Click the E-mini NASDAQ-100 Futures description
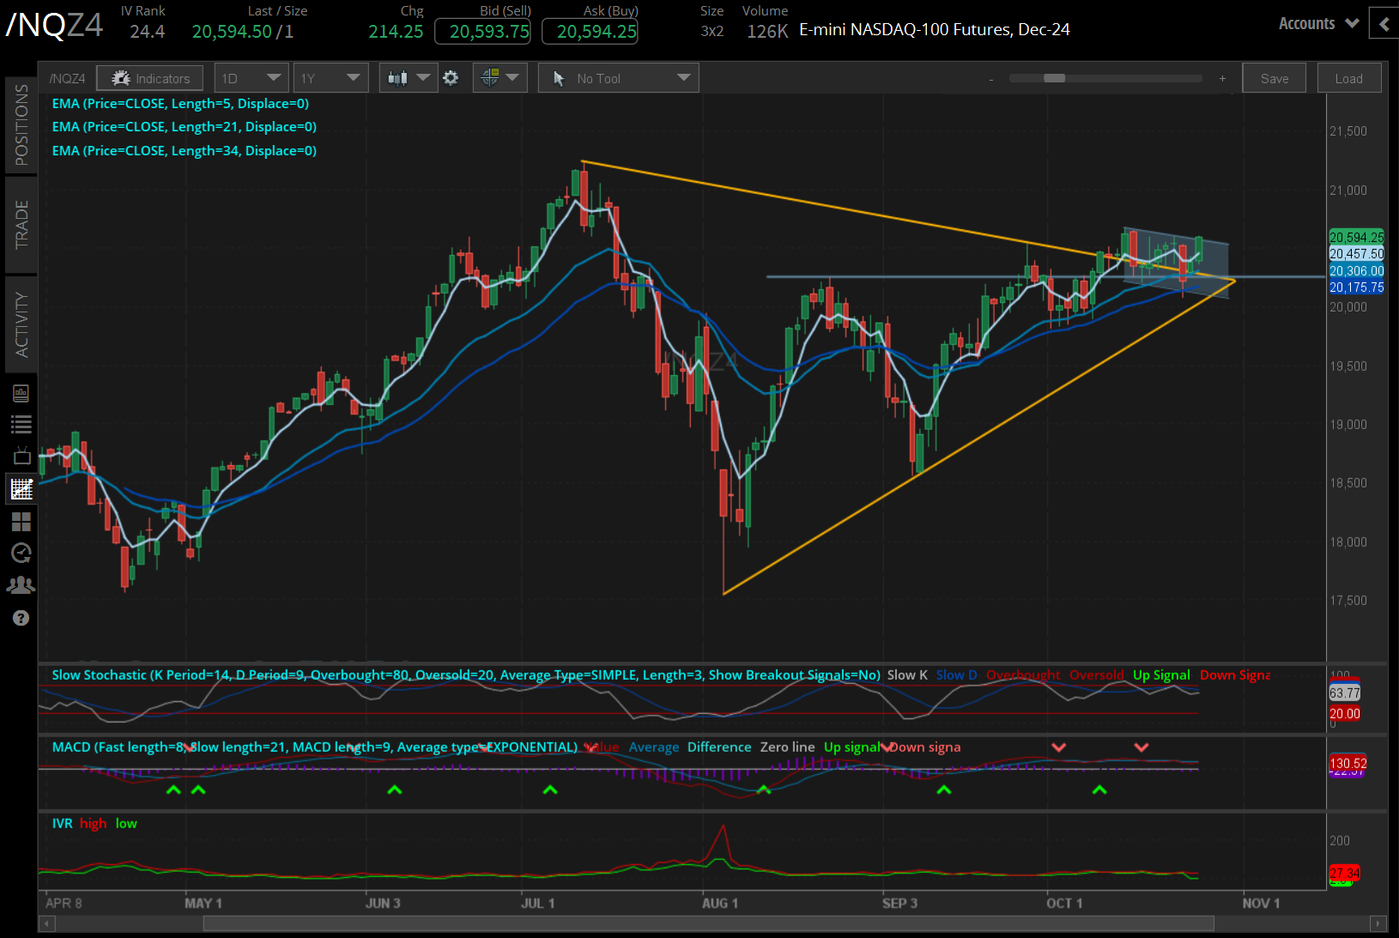This screenshot has height=938, width=1399. (935, 30)
